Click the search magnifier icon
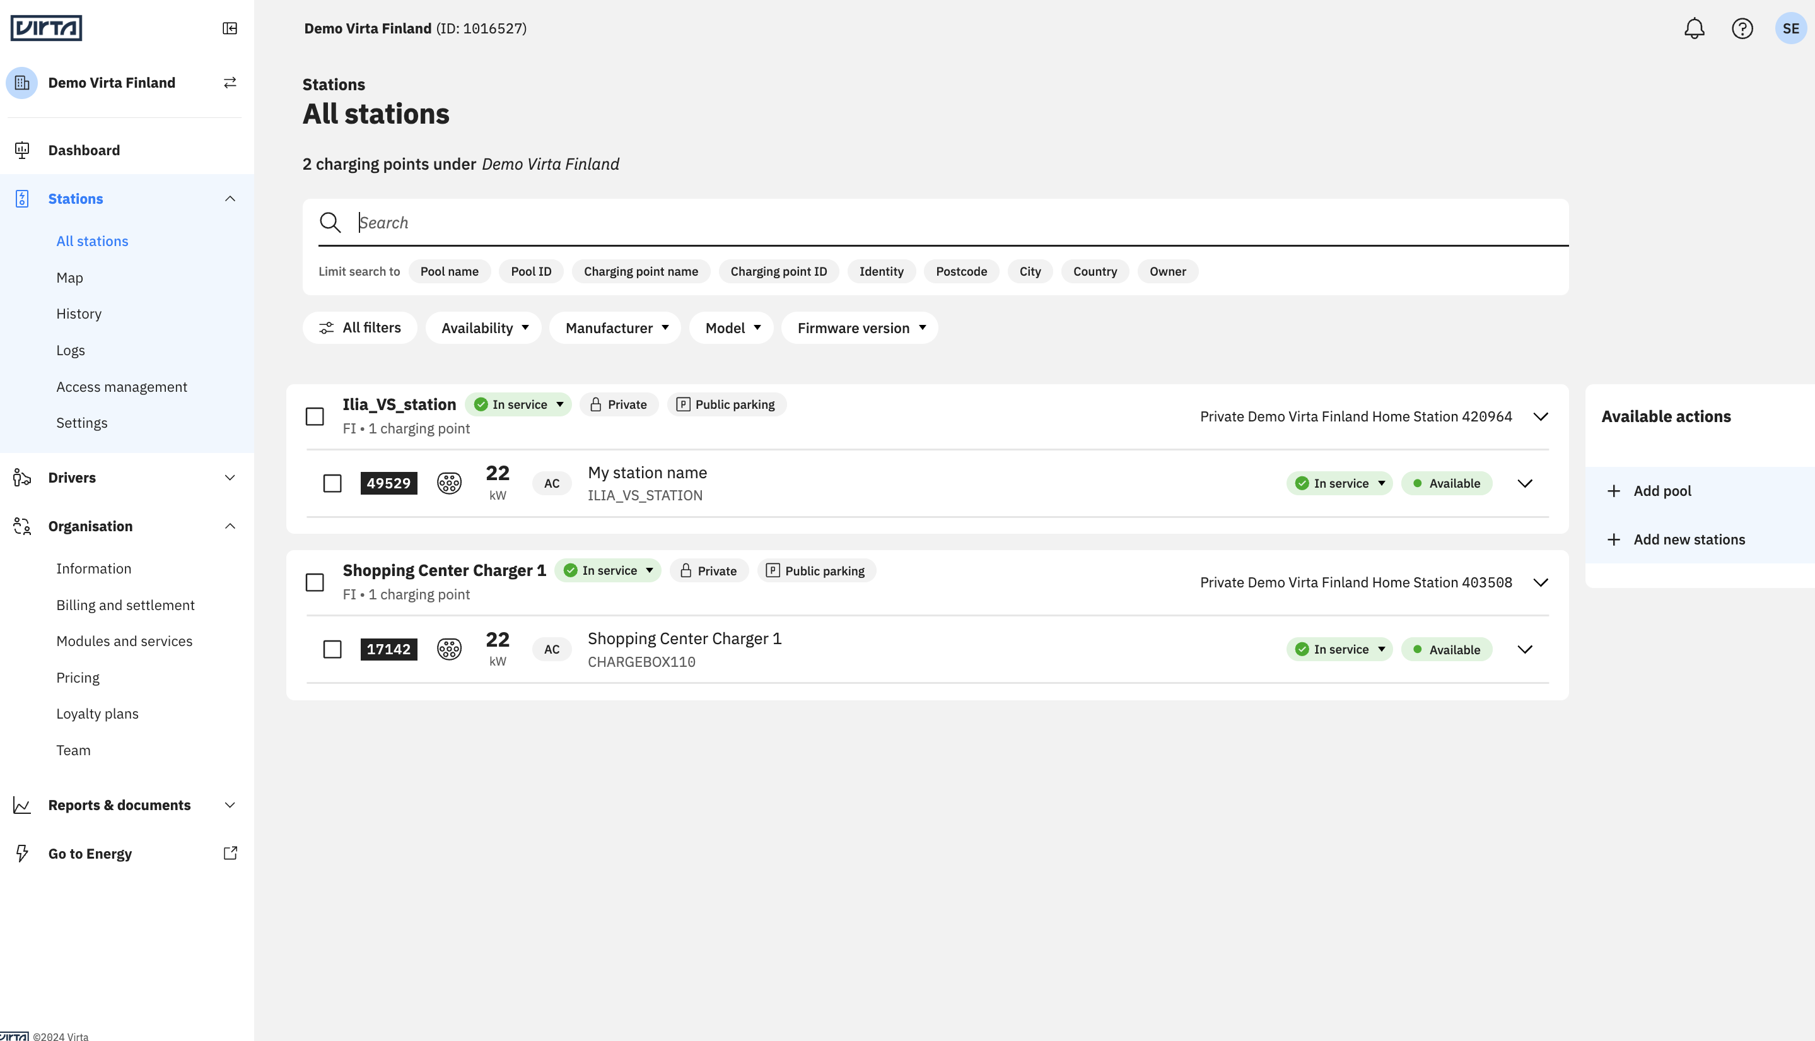This screenshot has height=1041, width=1815. tap(330, 222)
